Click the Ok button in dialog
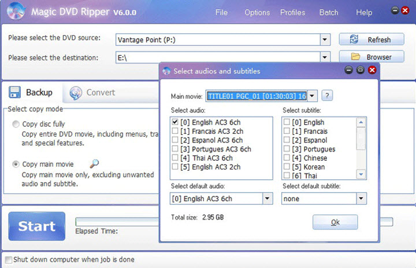This screenshot has width=416, height=268. tap(335, 222)
